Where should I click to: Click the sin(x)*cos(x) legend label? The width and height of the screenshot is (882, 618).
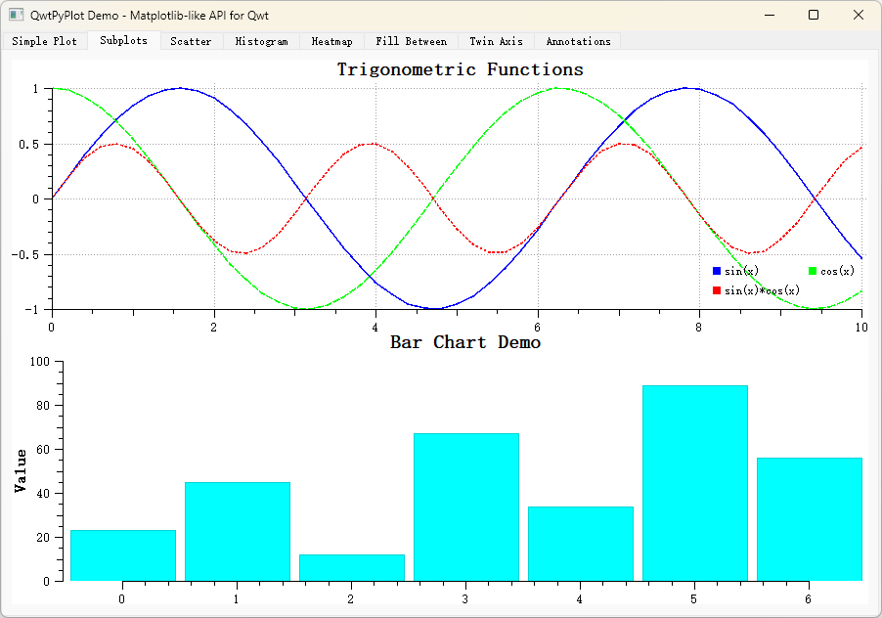point(762,290)
